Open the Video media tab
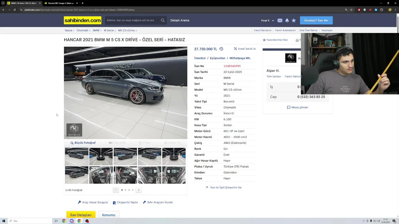Screen dimensions: 399x224 click(145, 143)
